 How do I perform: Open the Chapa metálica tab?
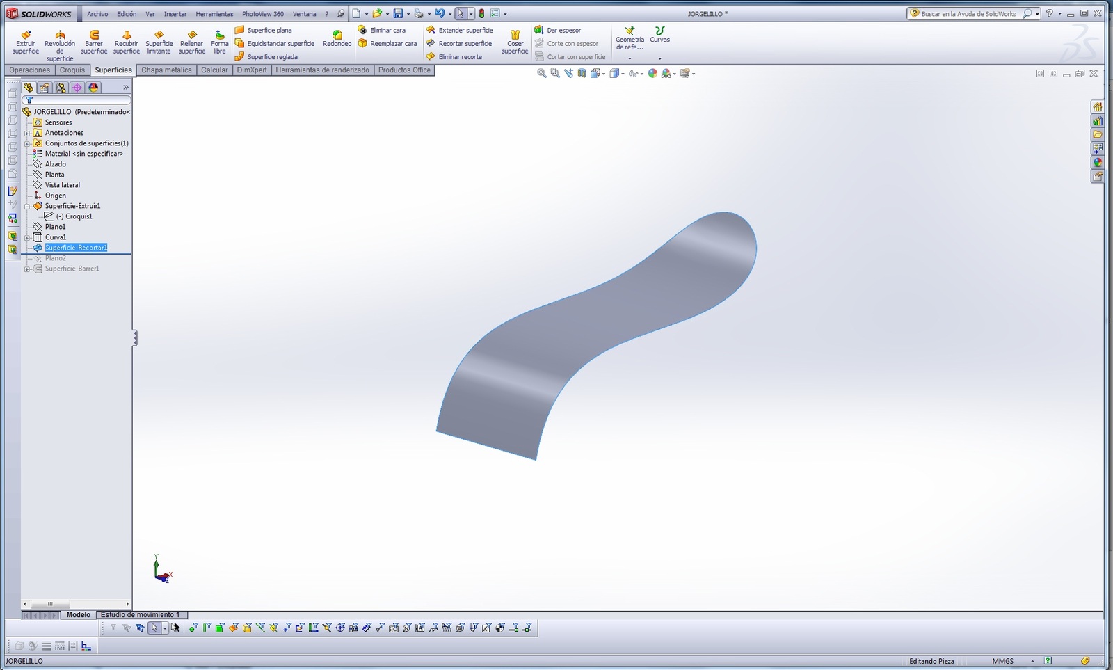point(166,70)
